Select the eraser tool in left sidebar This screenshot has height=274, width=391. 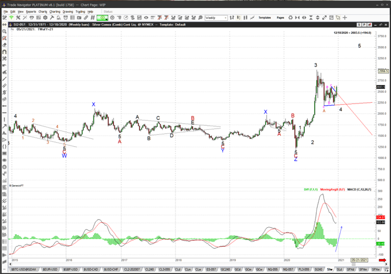pos(4,45)
